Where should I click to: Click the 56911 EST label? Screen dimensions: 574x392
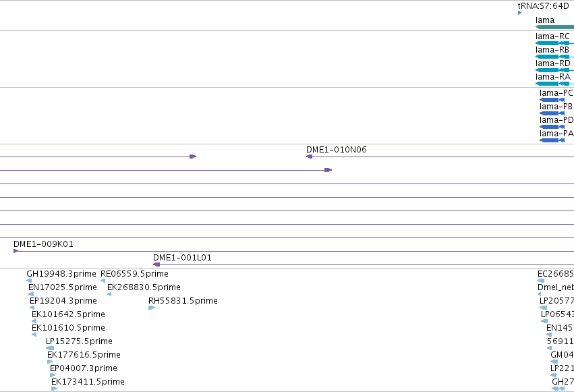(561, 341)
